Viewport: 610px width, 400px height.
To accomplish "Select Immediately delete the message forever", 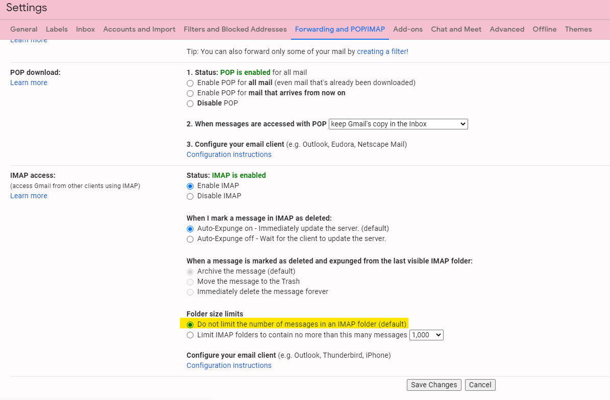I will pos(190,292).
